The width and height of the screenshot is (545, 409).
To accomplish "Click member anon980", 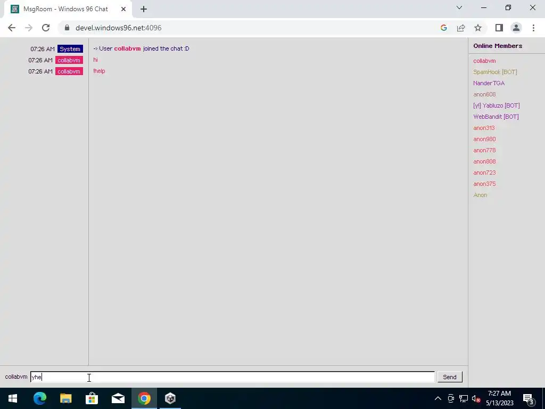I will [484, 139].
